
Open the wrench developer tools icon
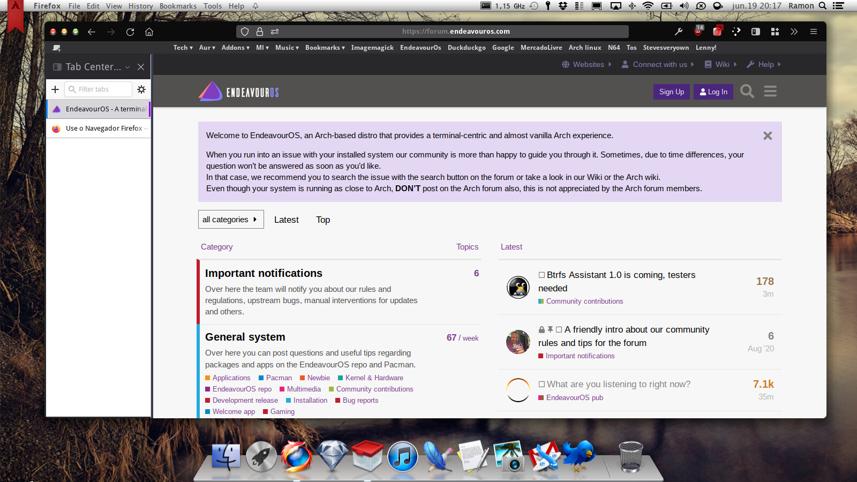[x=679, y=32]
